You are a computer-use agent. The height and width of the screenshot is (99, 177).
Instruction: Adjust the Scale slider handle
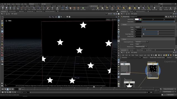145,29
